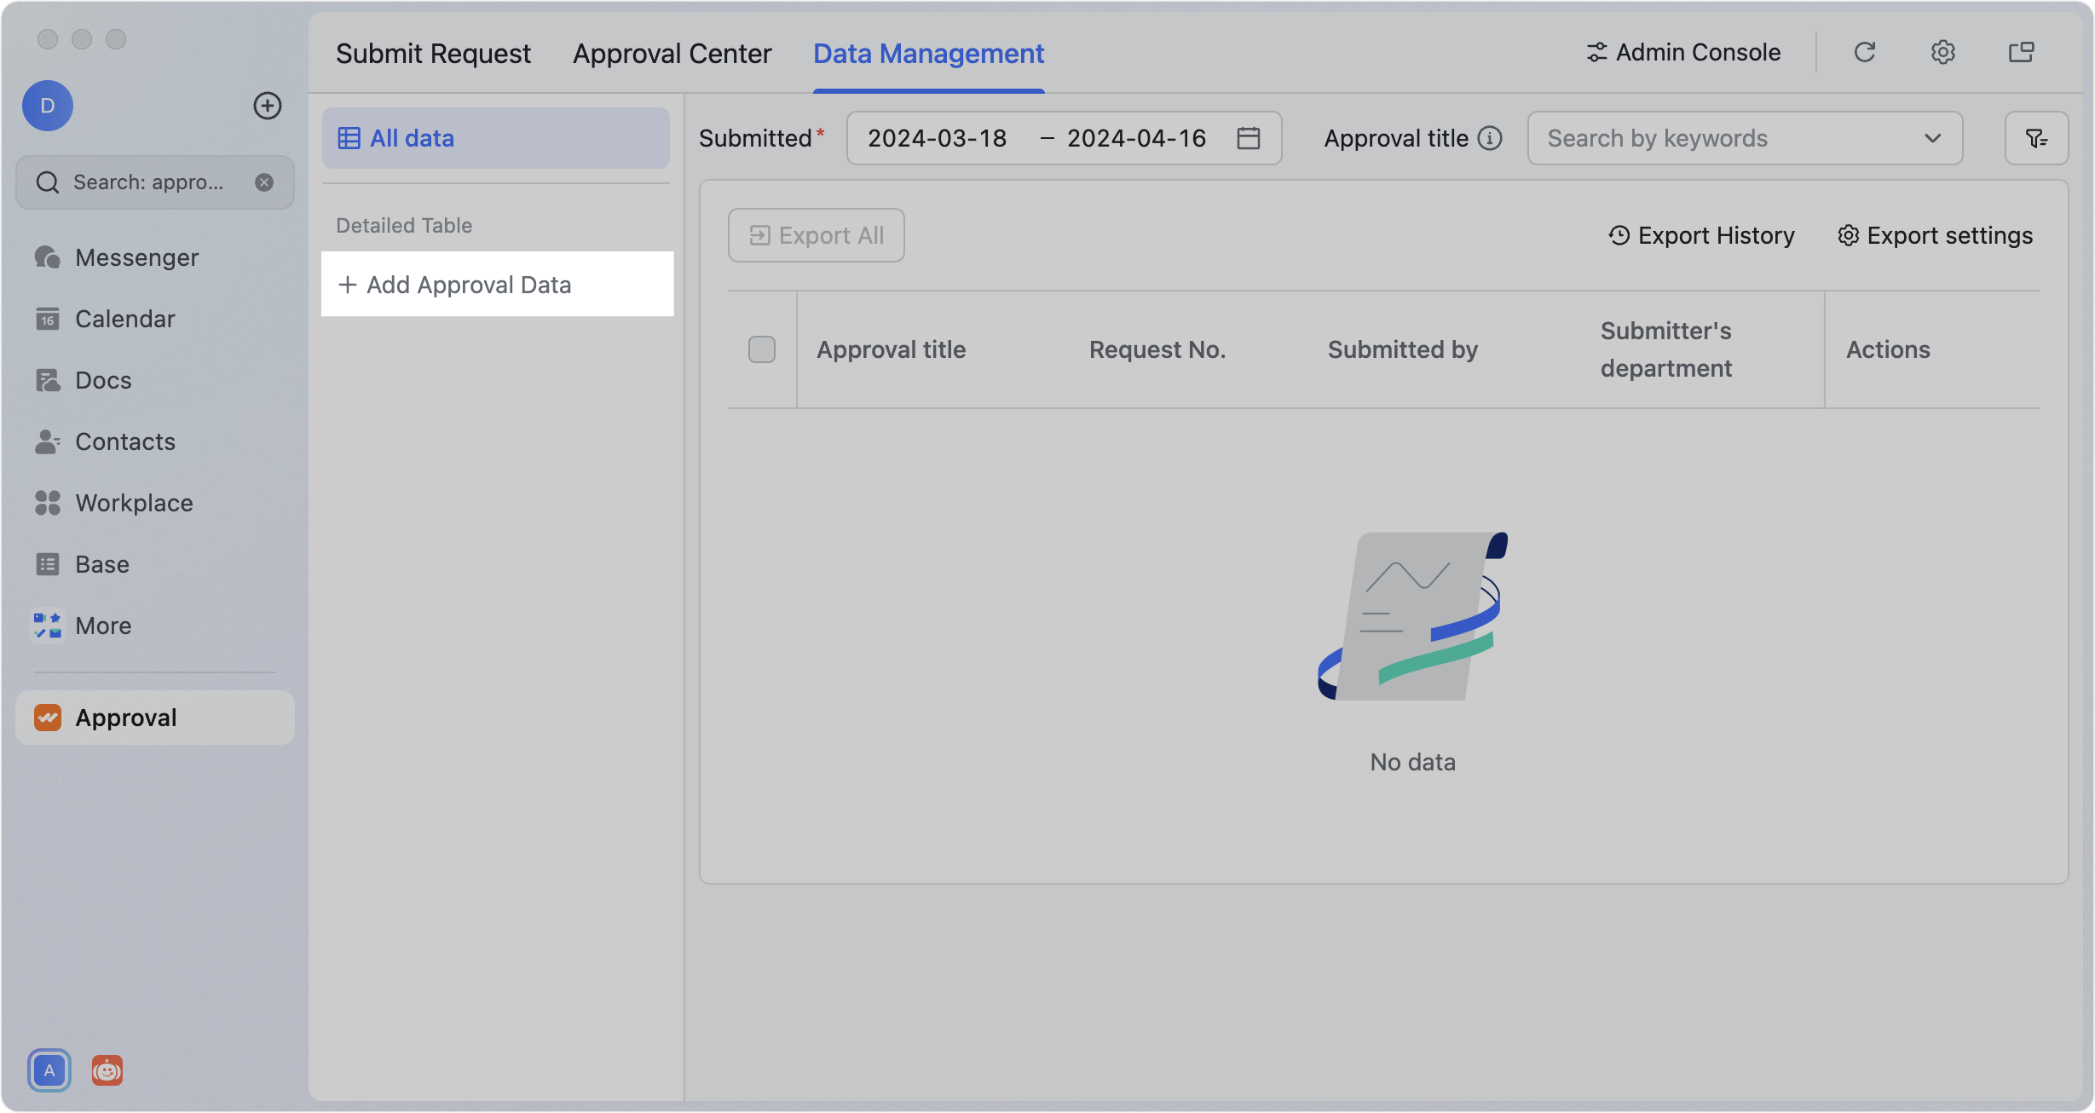Viewport: 2095px width, 1113px height.
Task: Click the plus create icon near avatar
Action: tap(268, 106)
